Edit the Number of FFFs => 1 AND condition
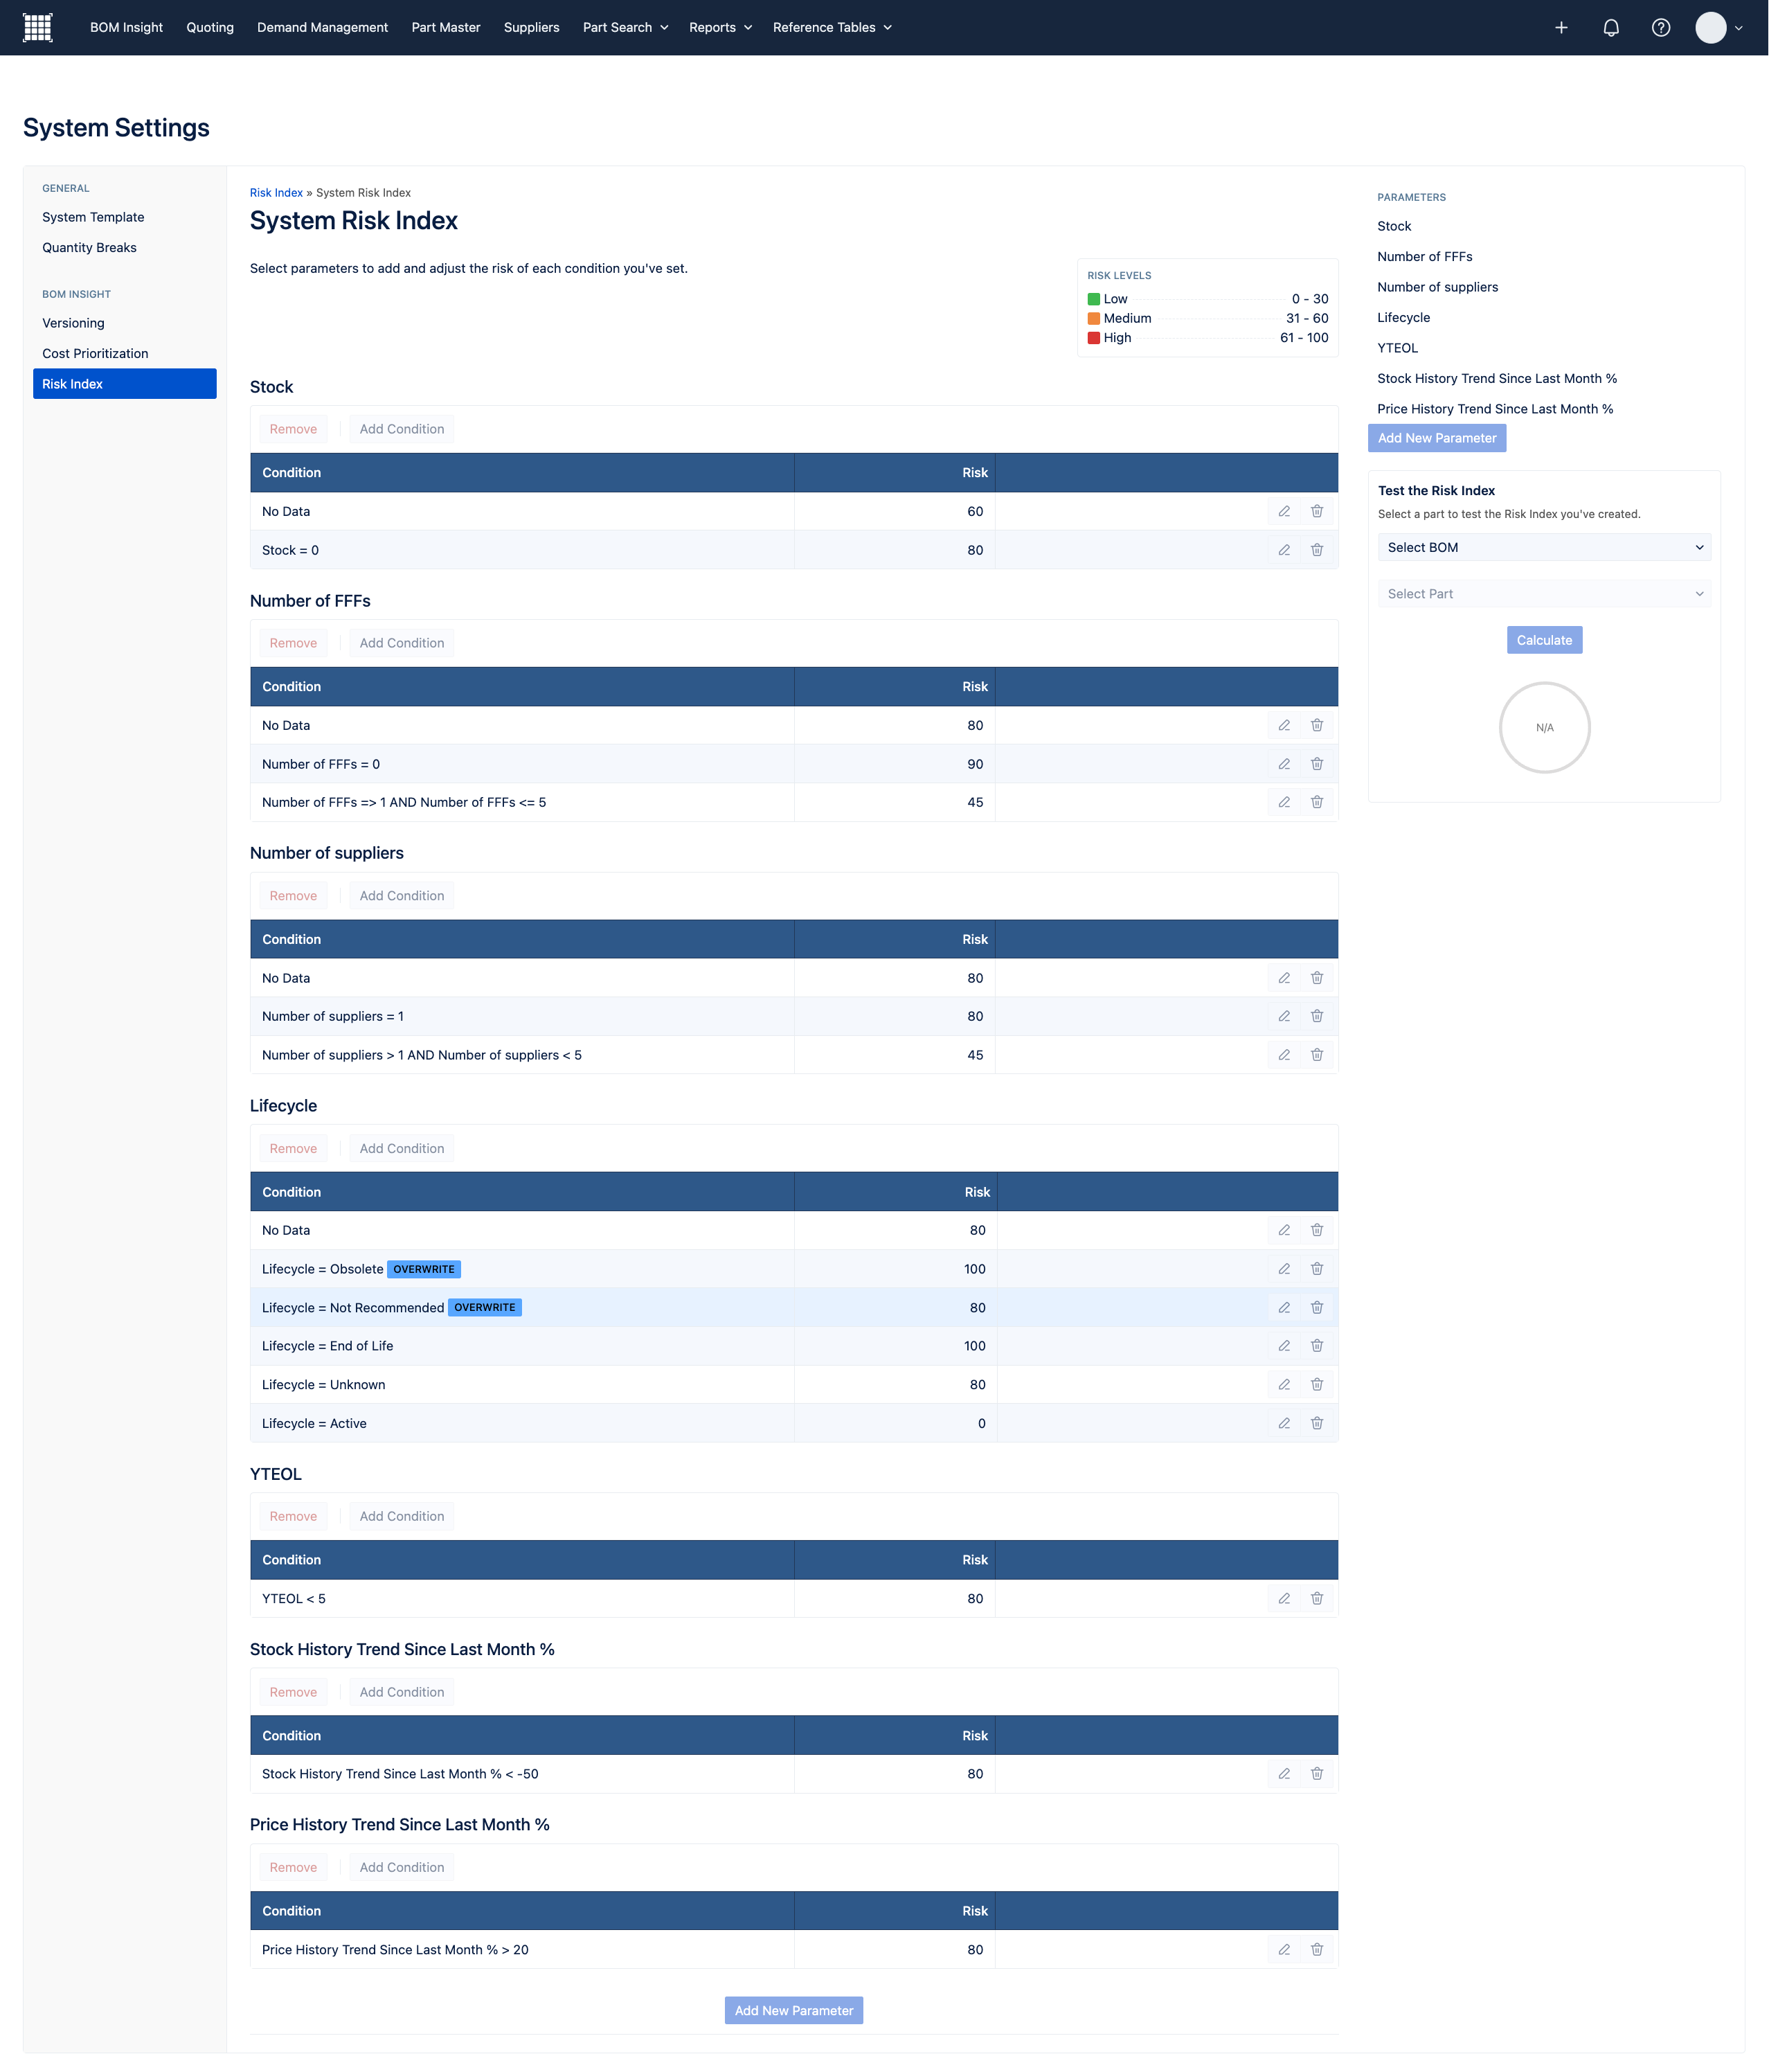Viewport: 1769px width, 2072px height. pyautogui.click(x=1284, y=802)
